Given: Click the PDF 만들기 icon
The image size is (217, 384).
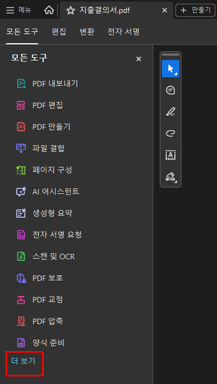Looking at the screenshot, I should click(21, 127).
